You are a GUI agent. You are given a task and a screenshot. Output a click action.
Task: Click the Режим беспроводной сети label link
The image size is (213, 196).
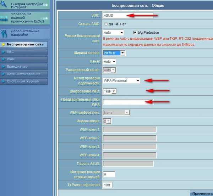82,38
